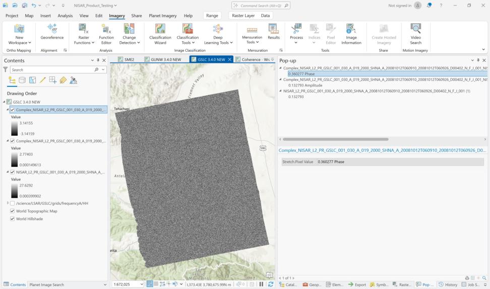Collapse the GSLC 3.4.0 NEW map node
The image size is (490, 289).
4,102
